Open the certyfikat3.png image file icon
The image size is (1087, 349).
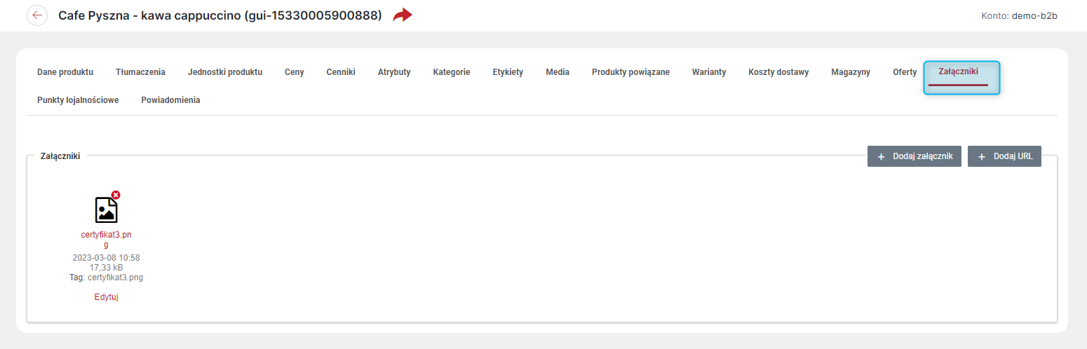(x=106, y=210)
